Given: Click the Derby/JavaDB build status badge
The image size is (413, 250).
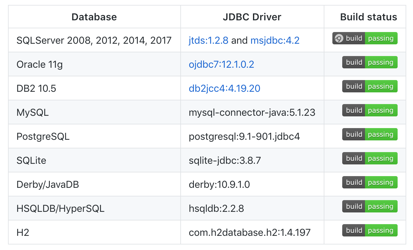Looking at the screenshot, I should [x=370, y=182].
